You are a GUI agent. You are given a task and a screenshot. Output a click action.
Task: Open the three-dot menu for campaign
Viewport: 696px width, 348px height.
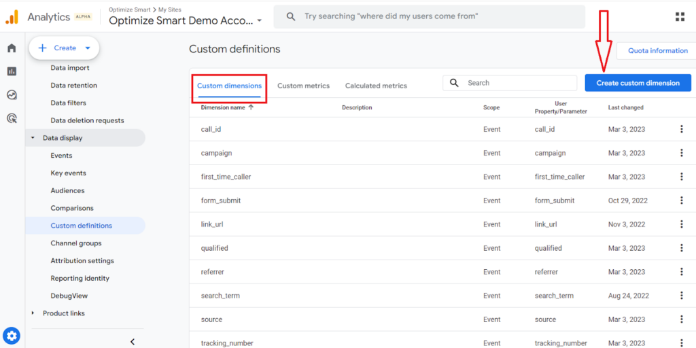tap(681, 153)
